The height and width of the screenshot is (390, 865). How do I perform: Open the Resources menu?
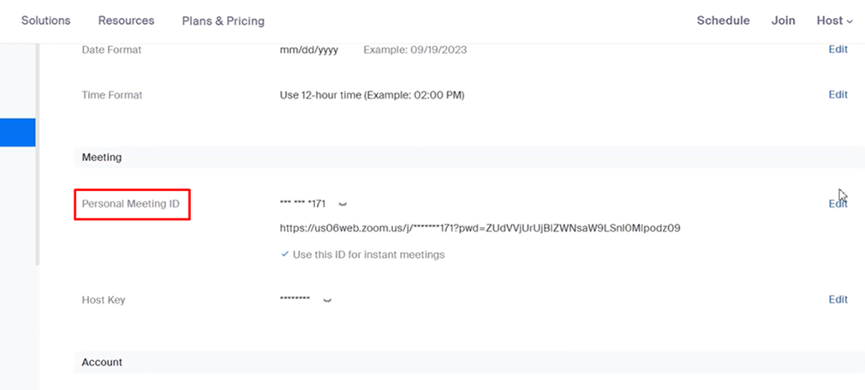[x=126, y=21]
